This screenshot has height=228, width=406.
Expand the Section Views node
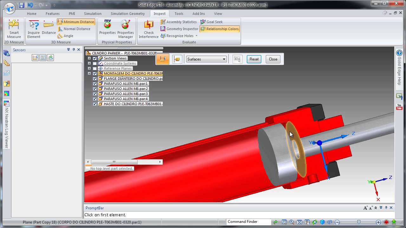coord(89,58)
